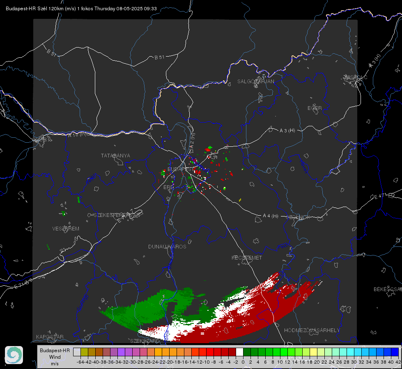Select the KAPOSVAR city label
Viewport: 402px width, 369px height.
50,337
